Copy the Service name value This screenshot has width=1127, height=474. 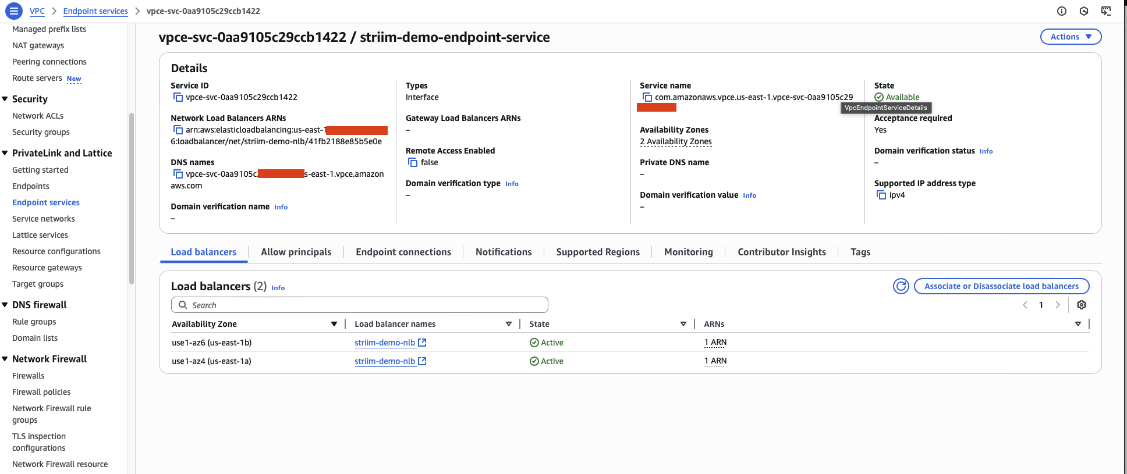(647, 98)
